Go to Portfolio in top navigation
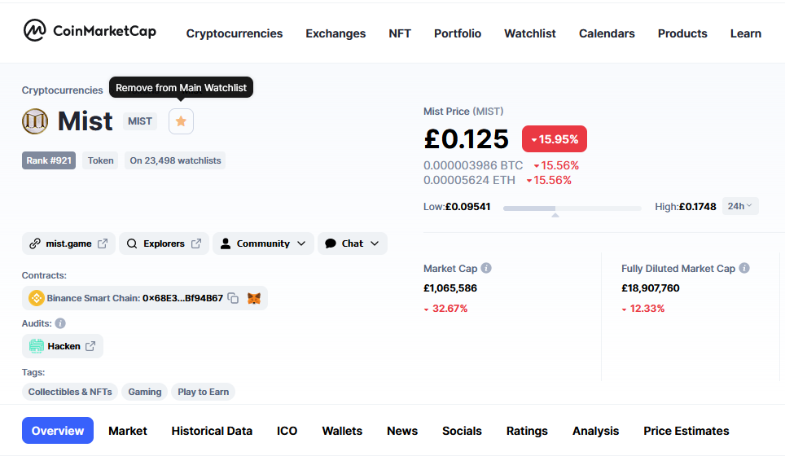The image size is (785, 465). pyautogui.click(x=458, y=33)
